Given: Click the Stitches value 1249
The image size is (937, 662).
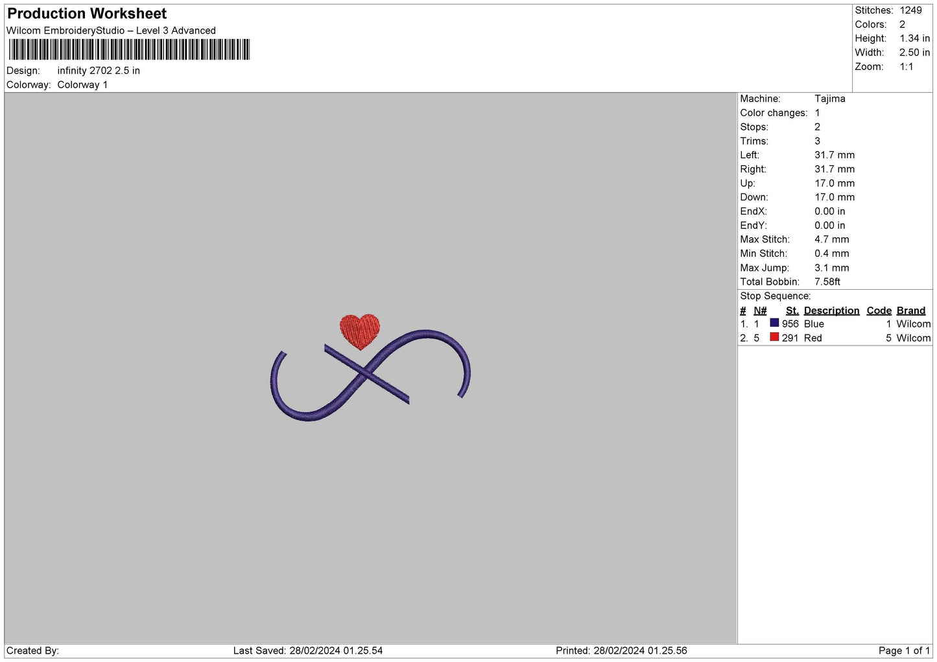Looking at the screenshot, I should (910, 10).
